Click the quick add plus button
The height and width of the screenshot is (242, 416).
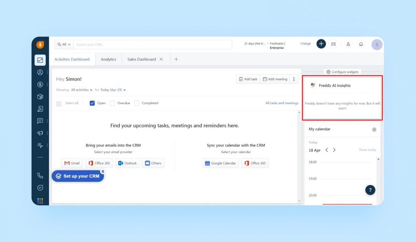(x=321, y=44)
